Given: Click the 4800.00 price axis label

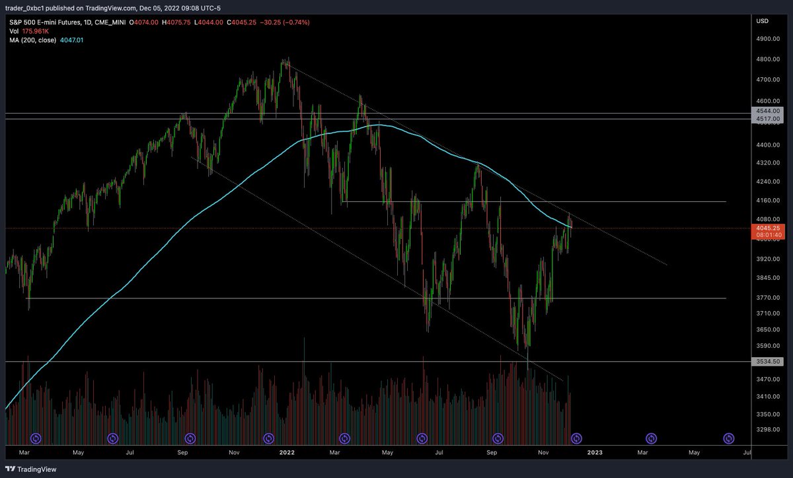Looking at the screenshot, I should [x=769, y=59].
